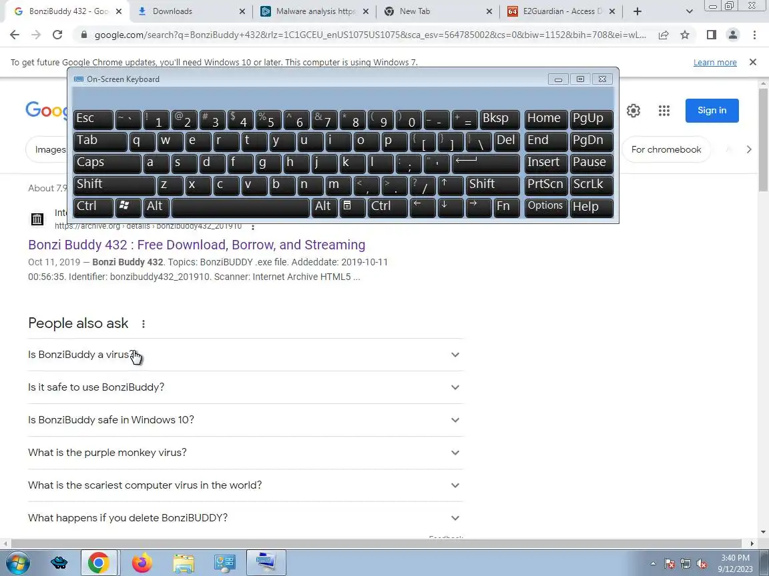Click the Sign in button
The height and width of the screenshot is (576, 769).
pos(712,110)
